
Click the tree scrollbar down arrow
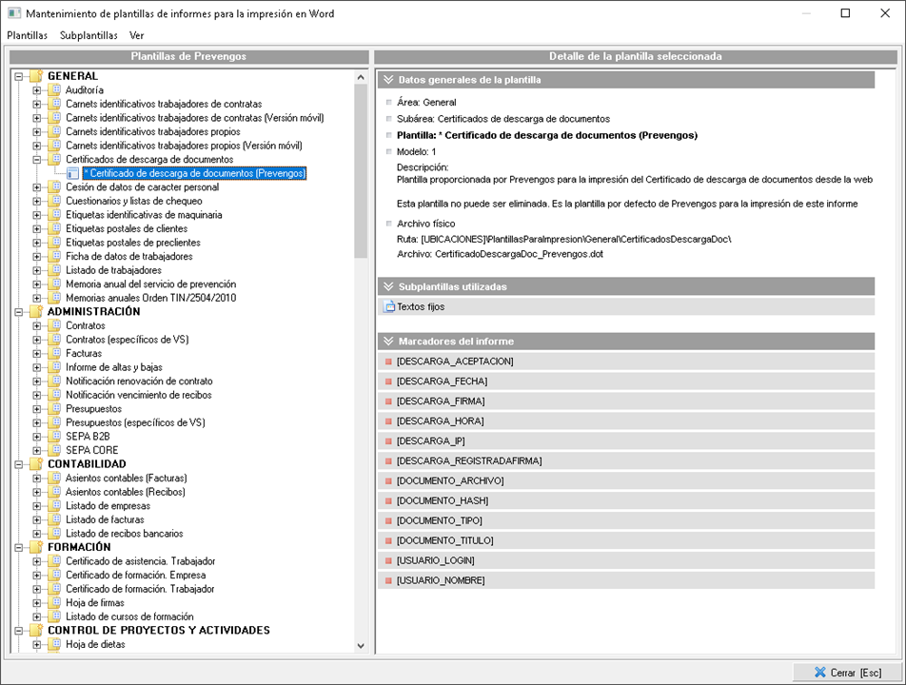(360, 645)
